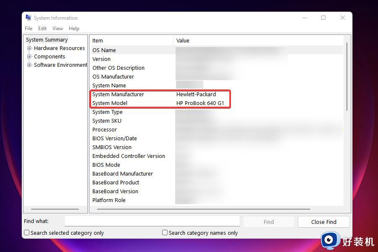The width and height of the screenshot is (378, 252).
Task: Select the System Type row
Action: click(217, 112)
